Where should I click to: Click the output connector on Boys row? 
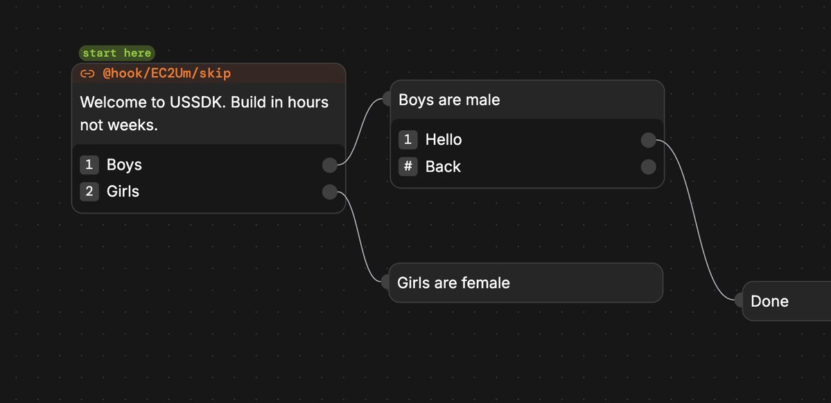(x=330, y=165)
